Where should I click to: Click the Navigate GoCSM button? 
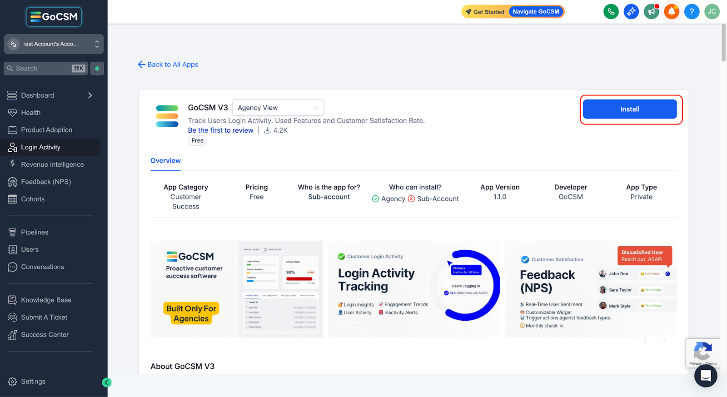coord(536,12)
